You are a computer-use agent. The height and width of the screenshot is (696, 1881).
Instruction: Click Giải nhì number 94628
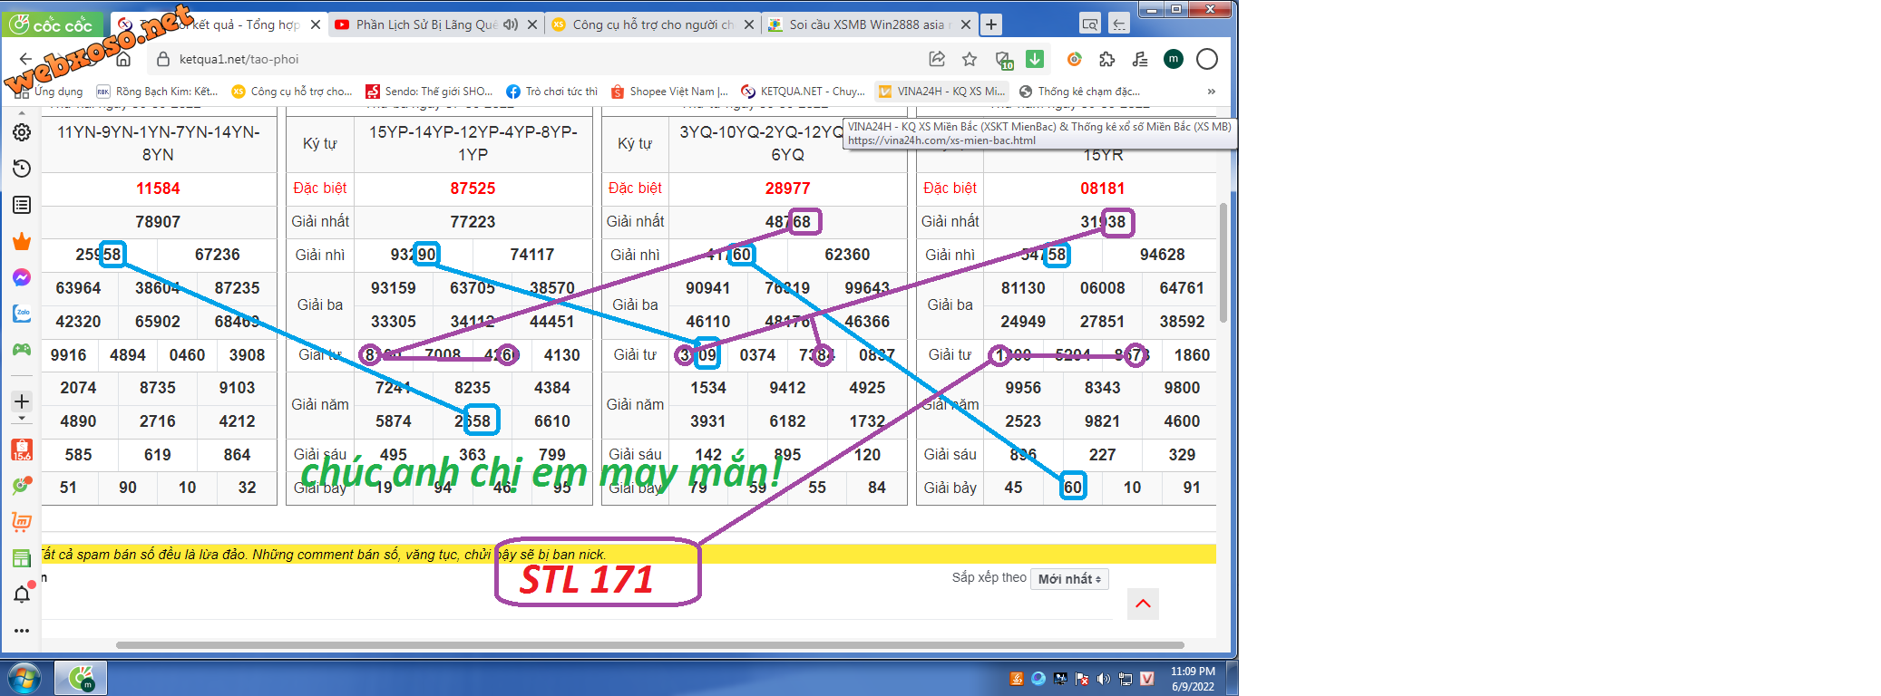click(x=1162, y=255)
